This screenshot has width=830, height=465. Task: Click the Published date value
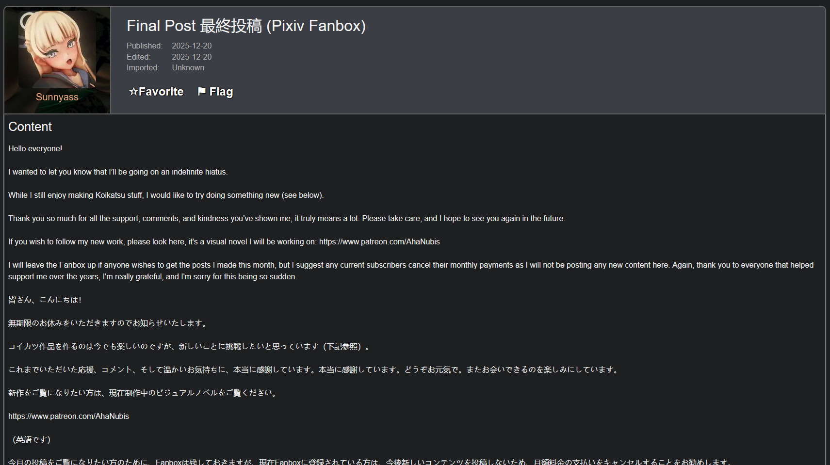[192, 46]
